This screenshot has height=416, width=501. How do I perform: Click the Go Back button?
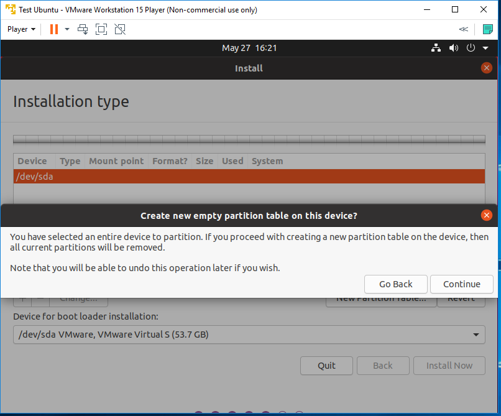(395, 284)
